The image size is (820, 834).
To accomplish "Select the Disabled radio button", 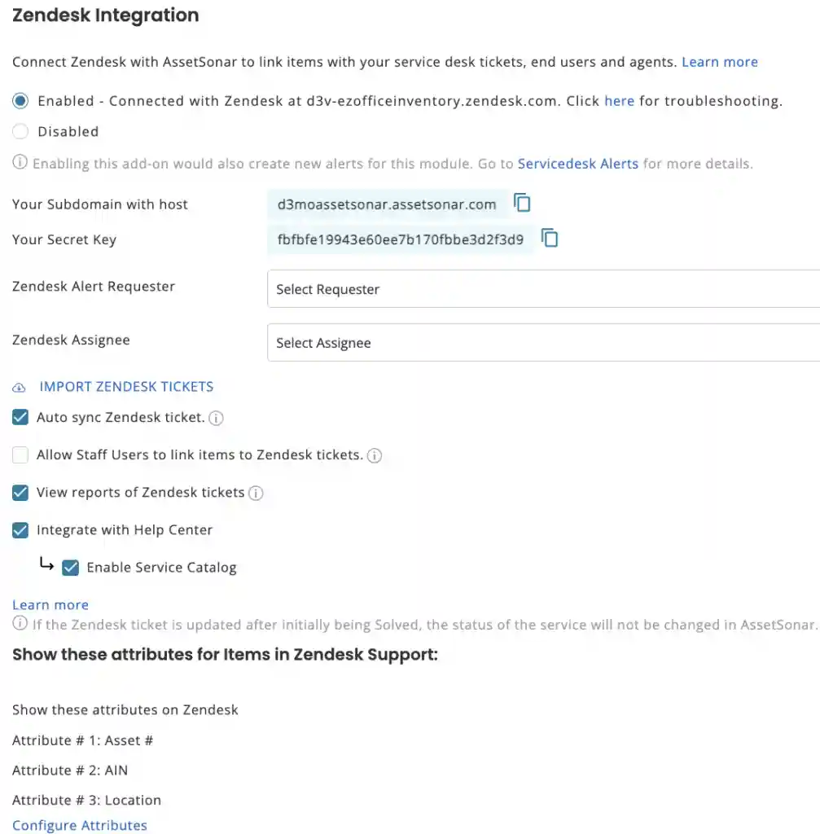I will [x=20, y=131].
